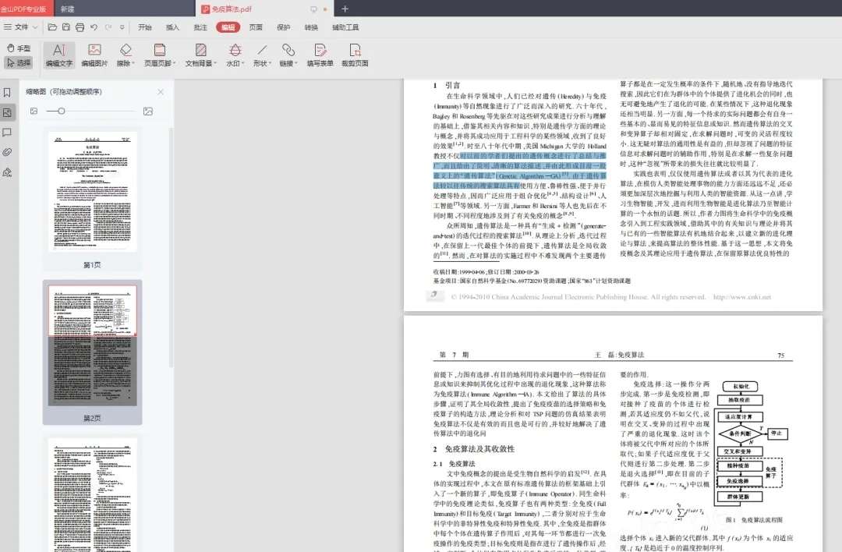The image size is (842, 552).
Task: Expand the 文档背景 dropdown arrow
Action: pos(215,63)
